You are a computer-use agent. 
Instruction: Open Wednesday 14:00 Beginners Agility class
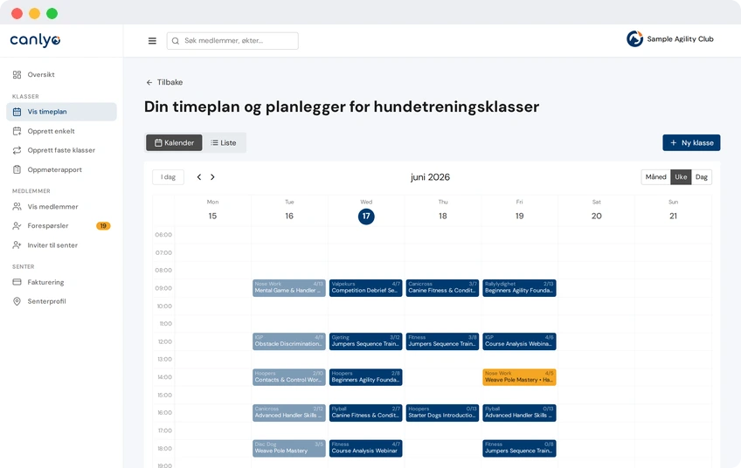366,377
